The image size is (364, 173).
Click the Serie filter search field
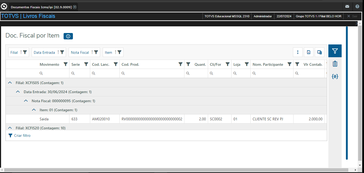[80, 73]
